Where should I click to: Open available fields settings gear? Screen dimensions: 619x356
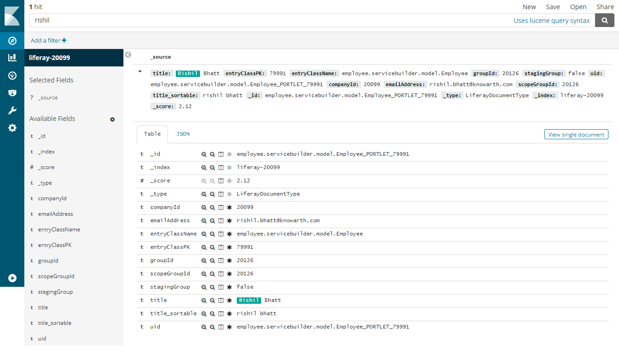112,119
